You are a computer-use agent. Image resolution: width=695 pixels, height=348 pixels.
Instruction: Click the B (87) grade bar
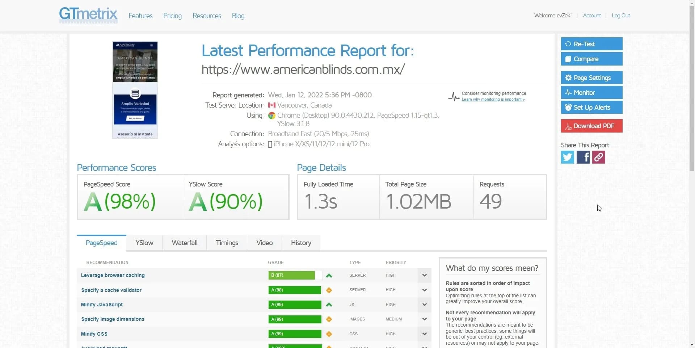291,275
